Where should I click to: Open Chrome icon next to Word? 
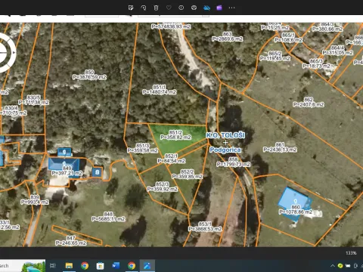pos(132,265)
